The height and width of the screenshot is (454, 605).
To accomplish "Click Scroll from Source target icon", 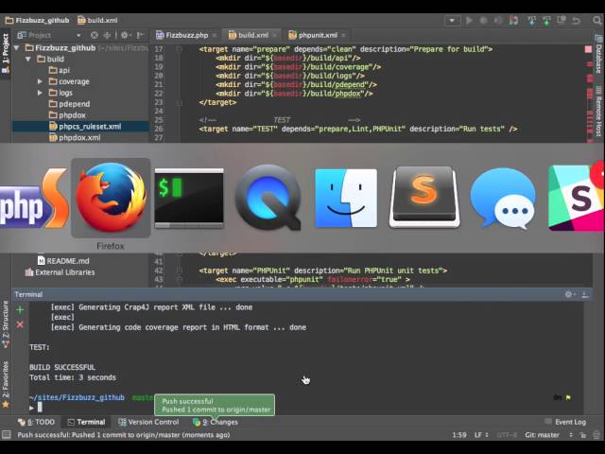I will click(x=95, y=36).
